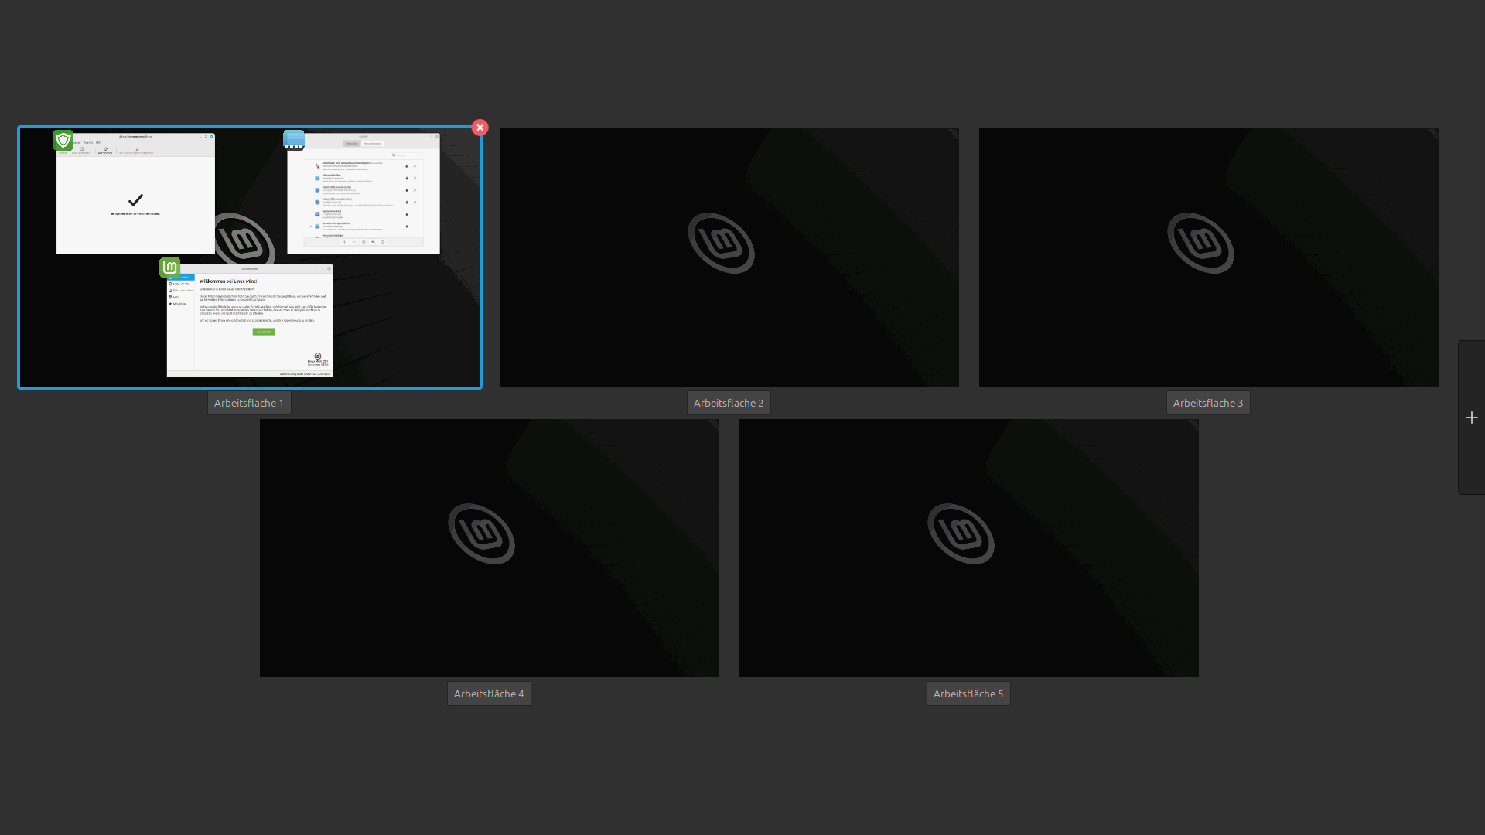
Task: Click the green Linux Mint welcome icon
Action: (170, 268)
